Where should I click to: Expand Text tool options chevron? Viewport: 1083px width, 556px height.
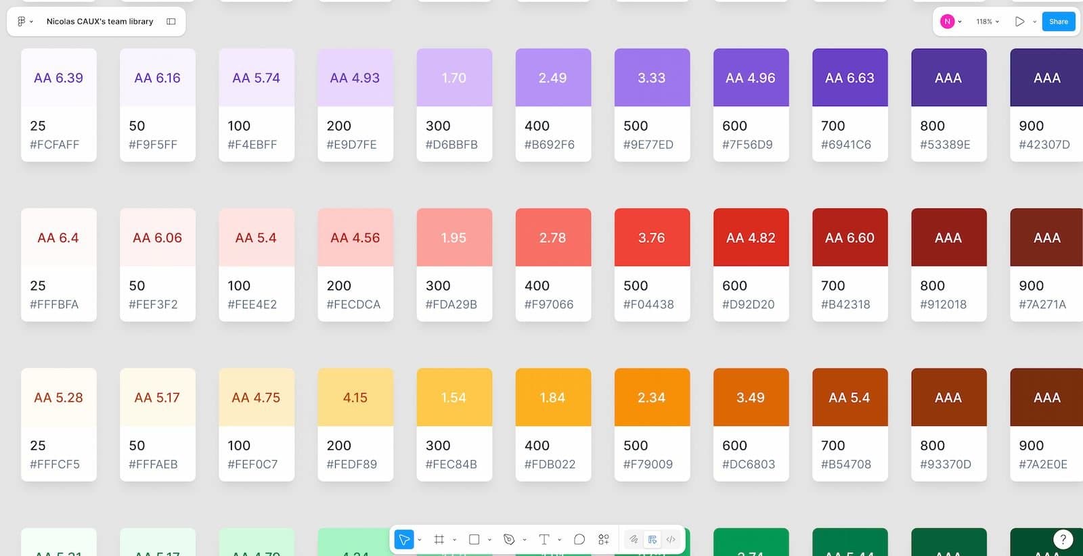point(560,540)
